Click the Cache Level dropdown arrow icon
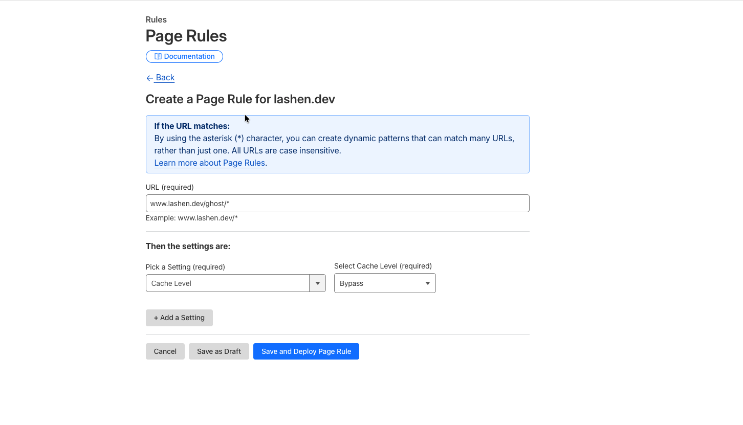This screenshot has width=743, height=425. point(317,283)
